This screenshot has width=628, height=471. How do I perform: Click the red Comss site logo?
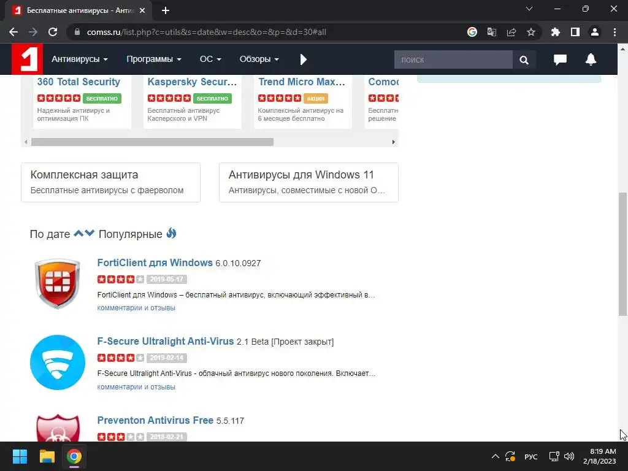27,59
